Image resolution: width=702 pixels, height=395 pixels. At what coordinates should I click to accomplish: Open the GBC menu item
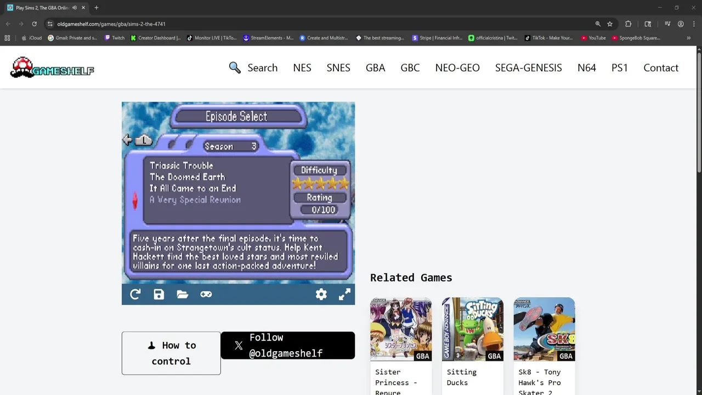[x=410, y=67]
